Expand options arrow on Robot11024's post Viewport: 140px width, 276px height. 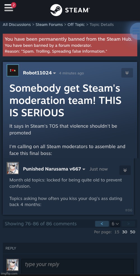tap(127, 73)
